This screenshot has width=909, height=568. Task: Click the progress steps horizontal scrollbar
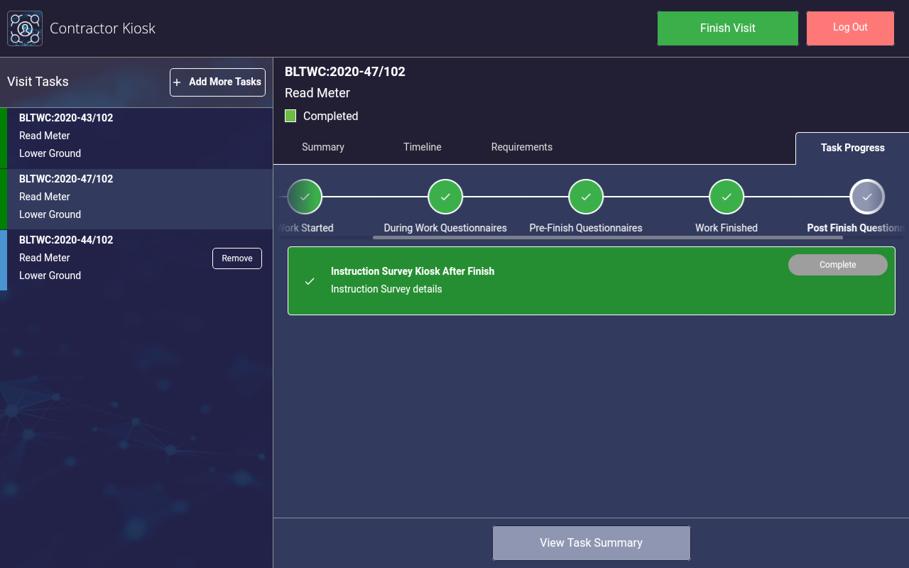pos(607,237)
